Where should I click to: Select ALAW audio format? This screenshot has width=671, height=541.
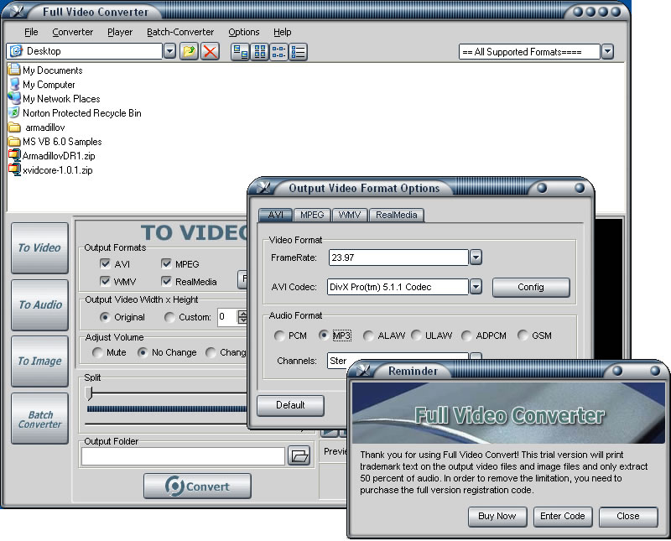[x=368, y=336]
